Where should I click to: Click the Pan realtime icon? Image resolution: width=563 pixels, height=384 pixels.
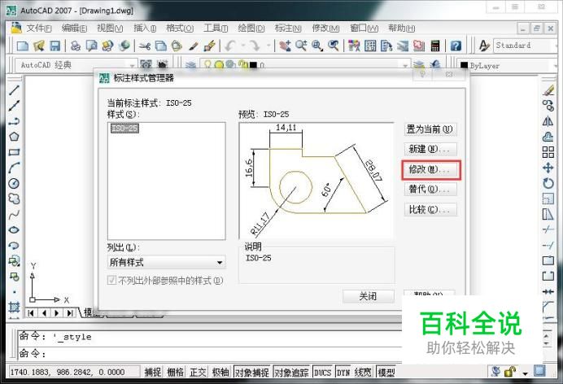click(285, 46)
